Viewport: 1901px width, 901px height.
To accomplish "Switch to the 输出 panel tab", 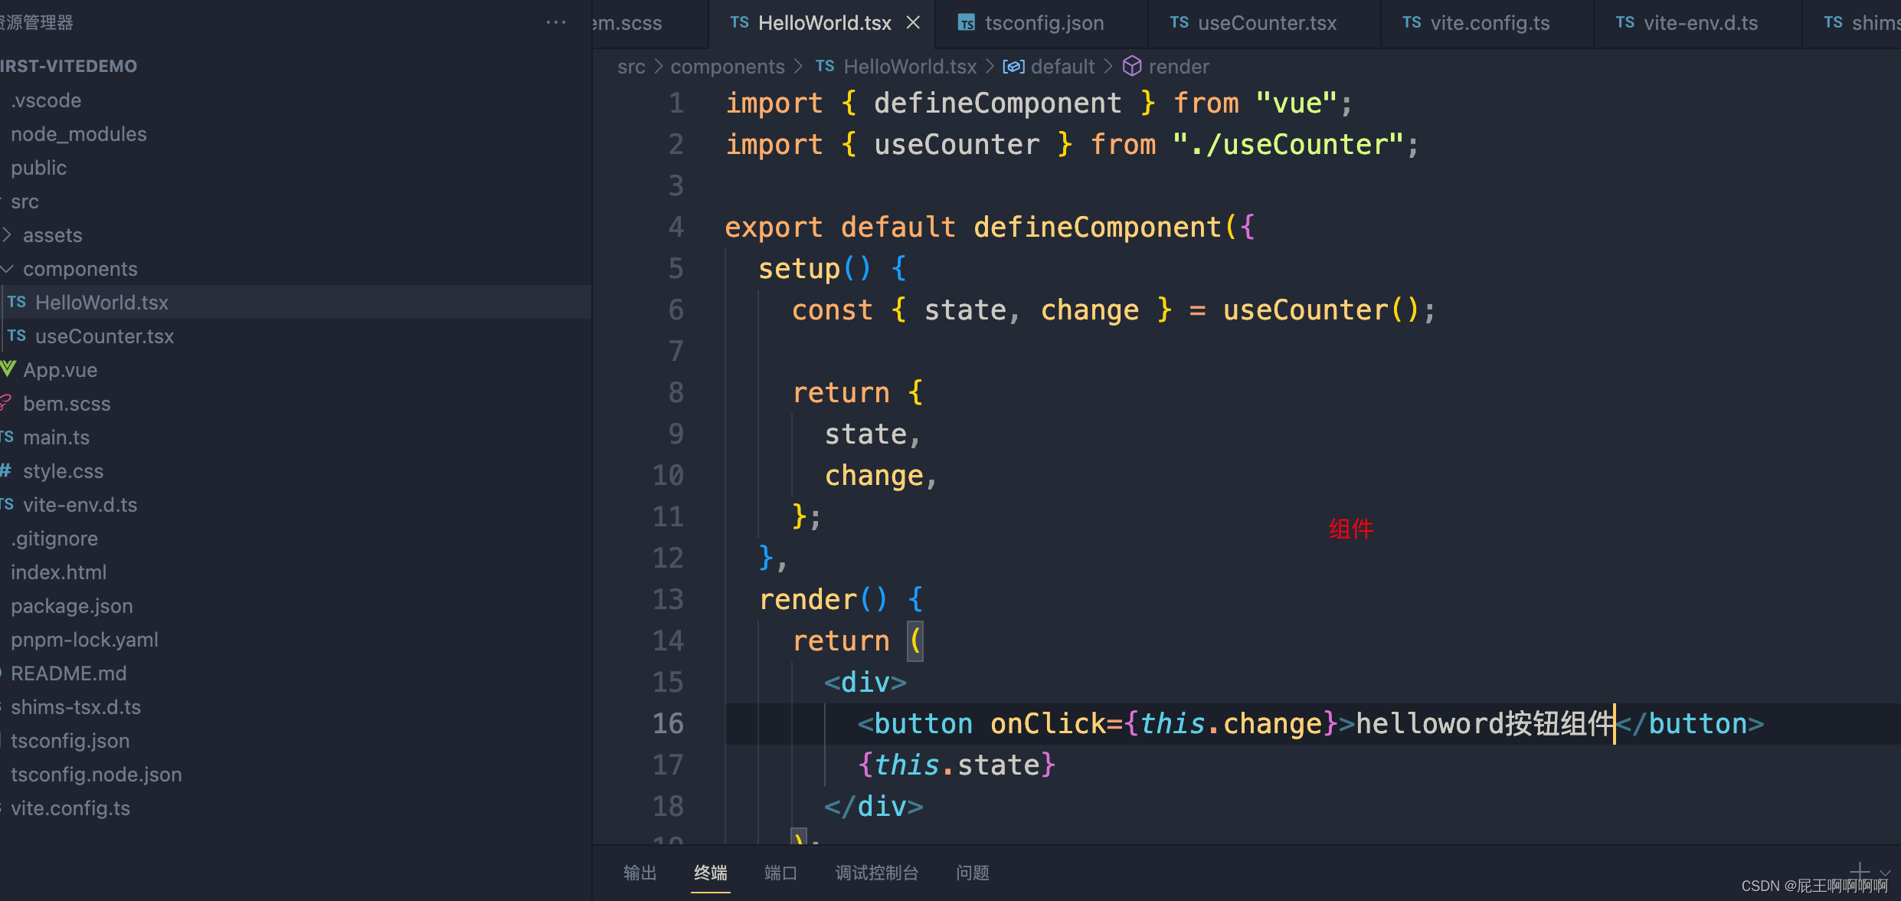I will pos(640,873).
